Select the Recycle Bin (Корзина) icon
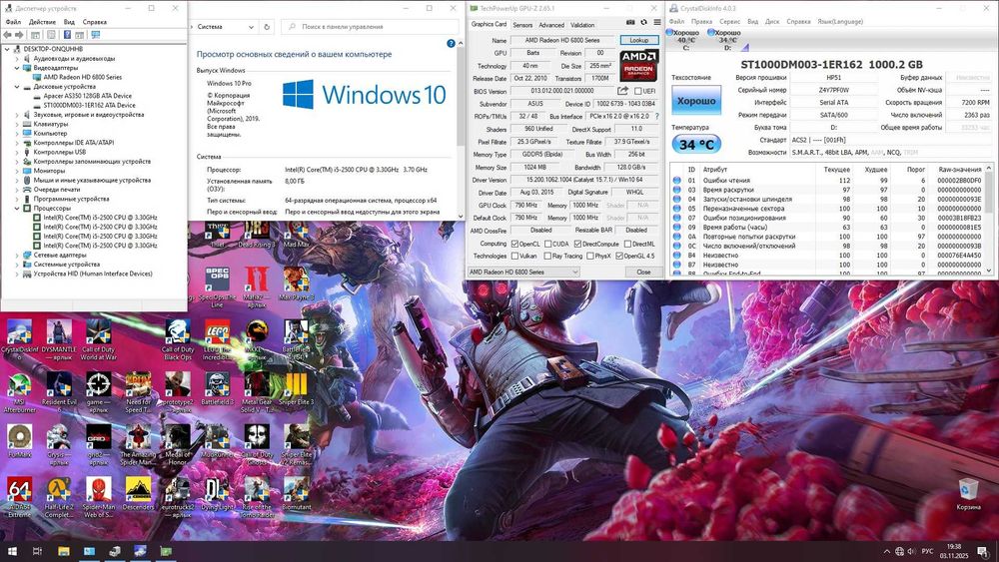 [x=968, y=494]
